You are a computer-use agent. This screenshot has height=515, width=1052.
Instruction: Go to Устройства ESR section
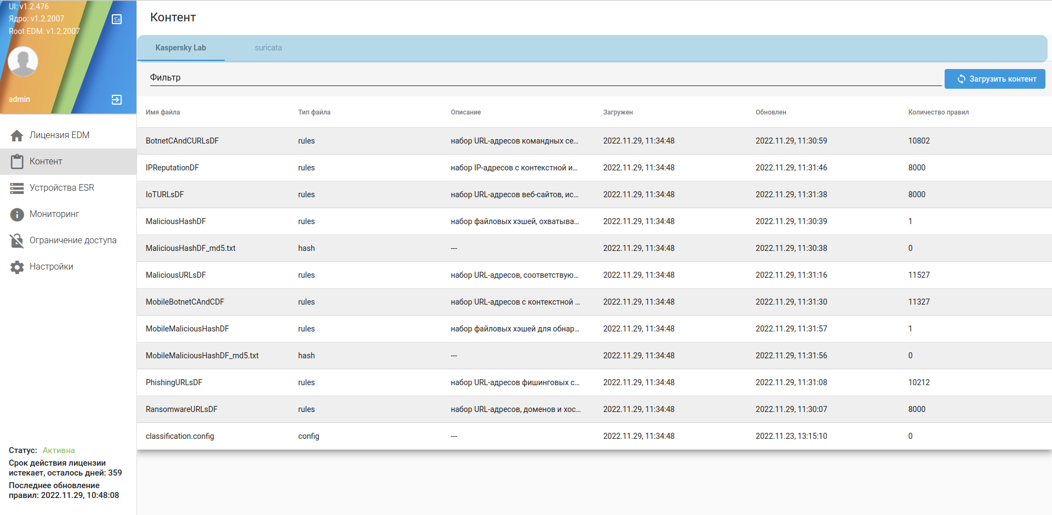68,188
